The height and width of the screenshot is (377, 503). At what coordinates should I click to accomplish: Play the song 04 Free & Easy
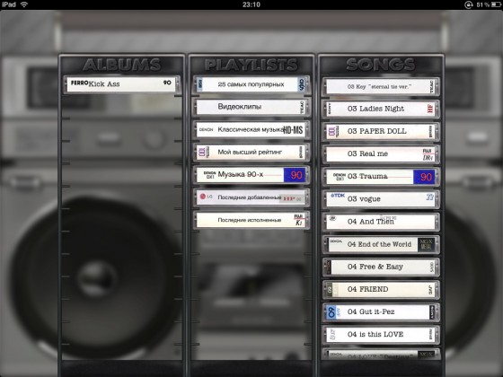point(381,267)
